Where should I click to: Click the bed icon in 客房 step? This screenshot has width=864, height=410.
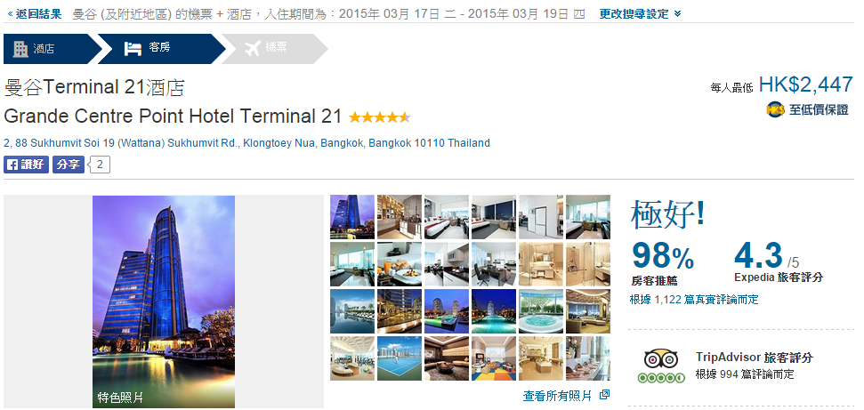click(x=133, y=49)
